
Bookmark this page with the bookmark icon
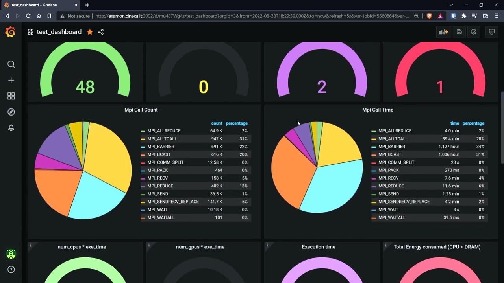pyautogui.click(x=49, y=16)
